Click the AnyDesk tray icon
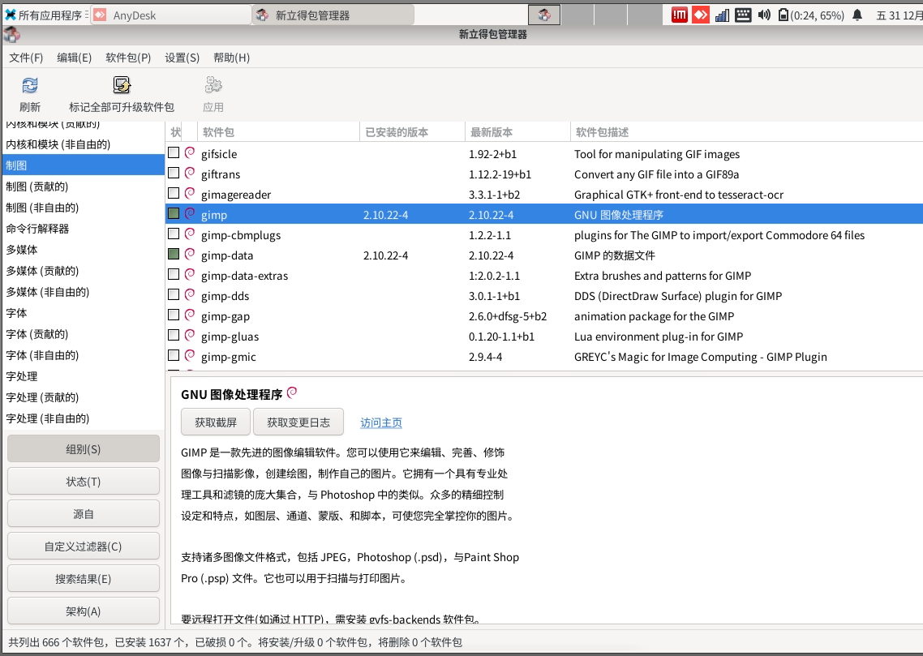923x656 pixels. point(701,15)
